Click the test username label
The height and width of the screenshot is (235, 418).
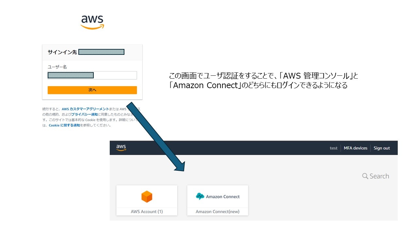point(333,148)
